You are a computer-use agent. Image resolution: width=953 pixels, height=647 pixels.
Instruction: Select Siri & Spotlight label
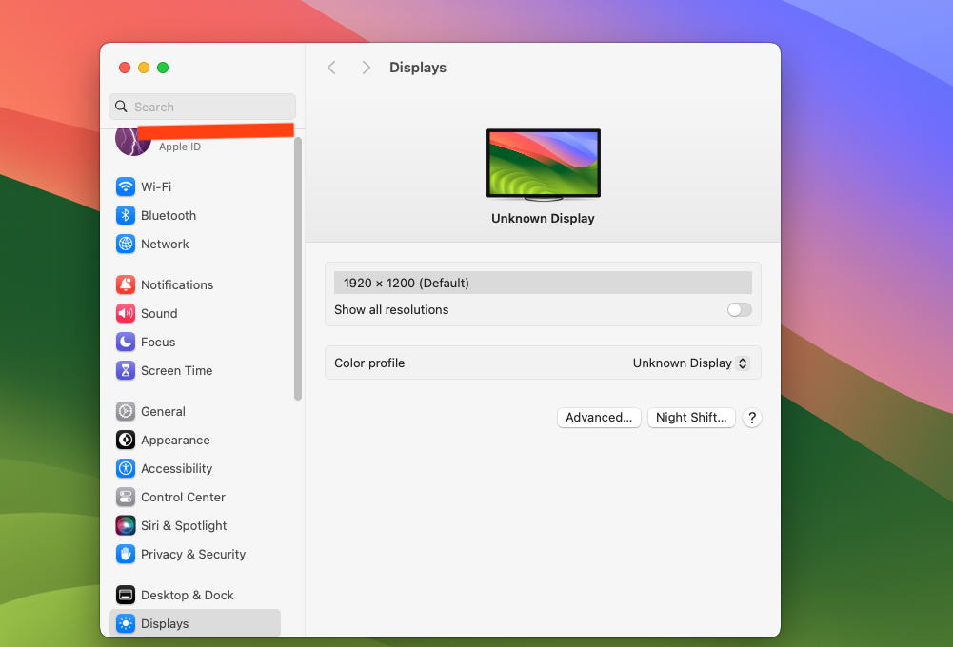pyautogui.click(x=184, y=525)
